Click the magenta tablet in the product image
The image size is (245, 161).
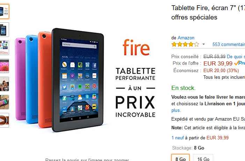pos(21,79)
